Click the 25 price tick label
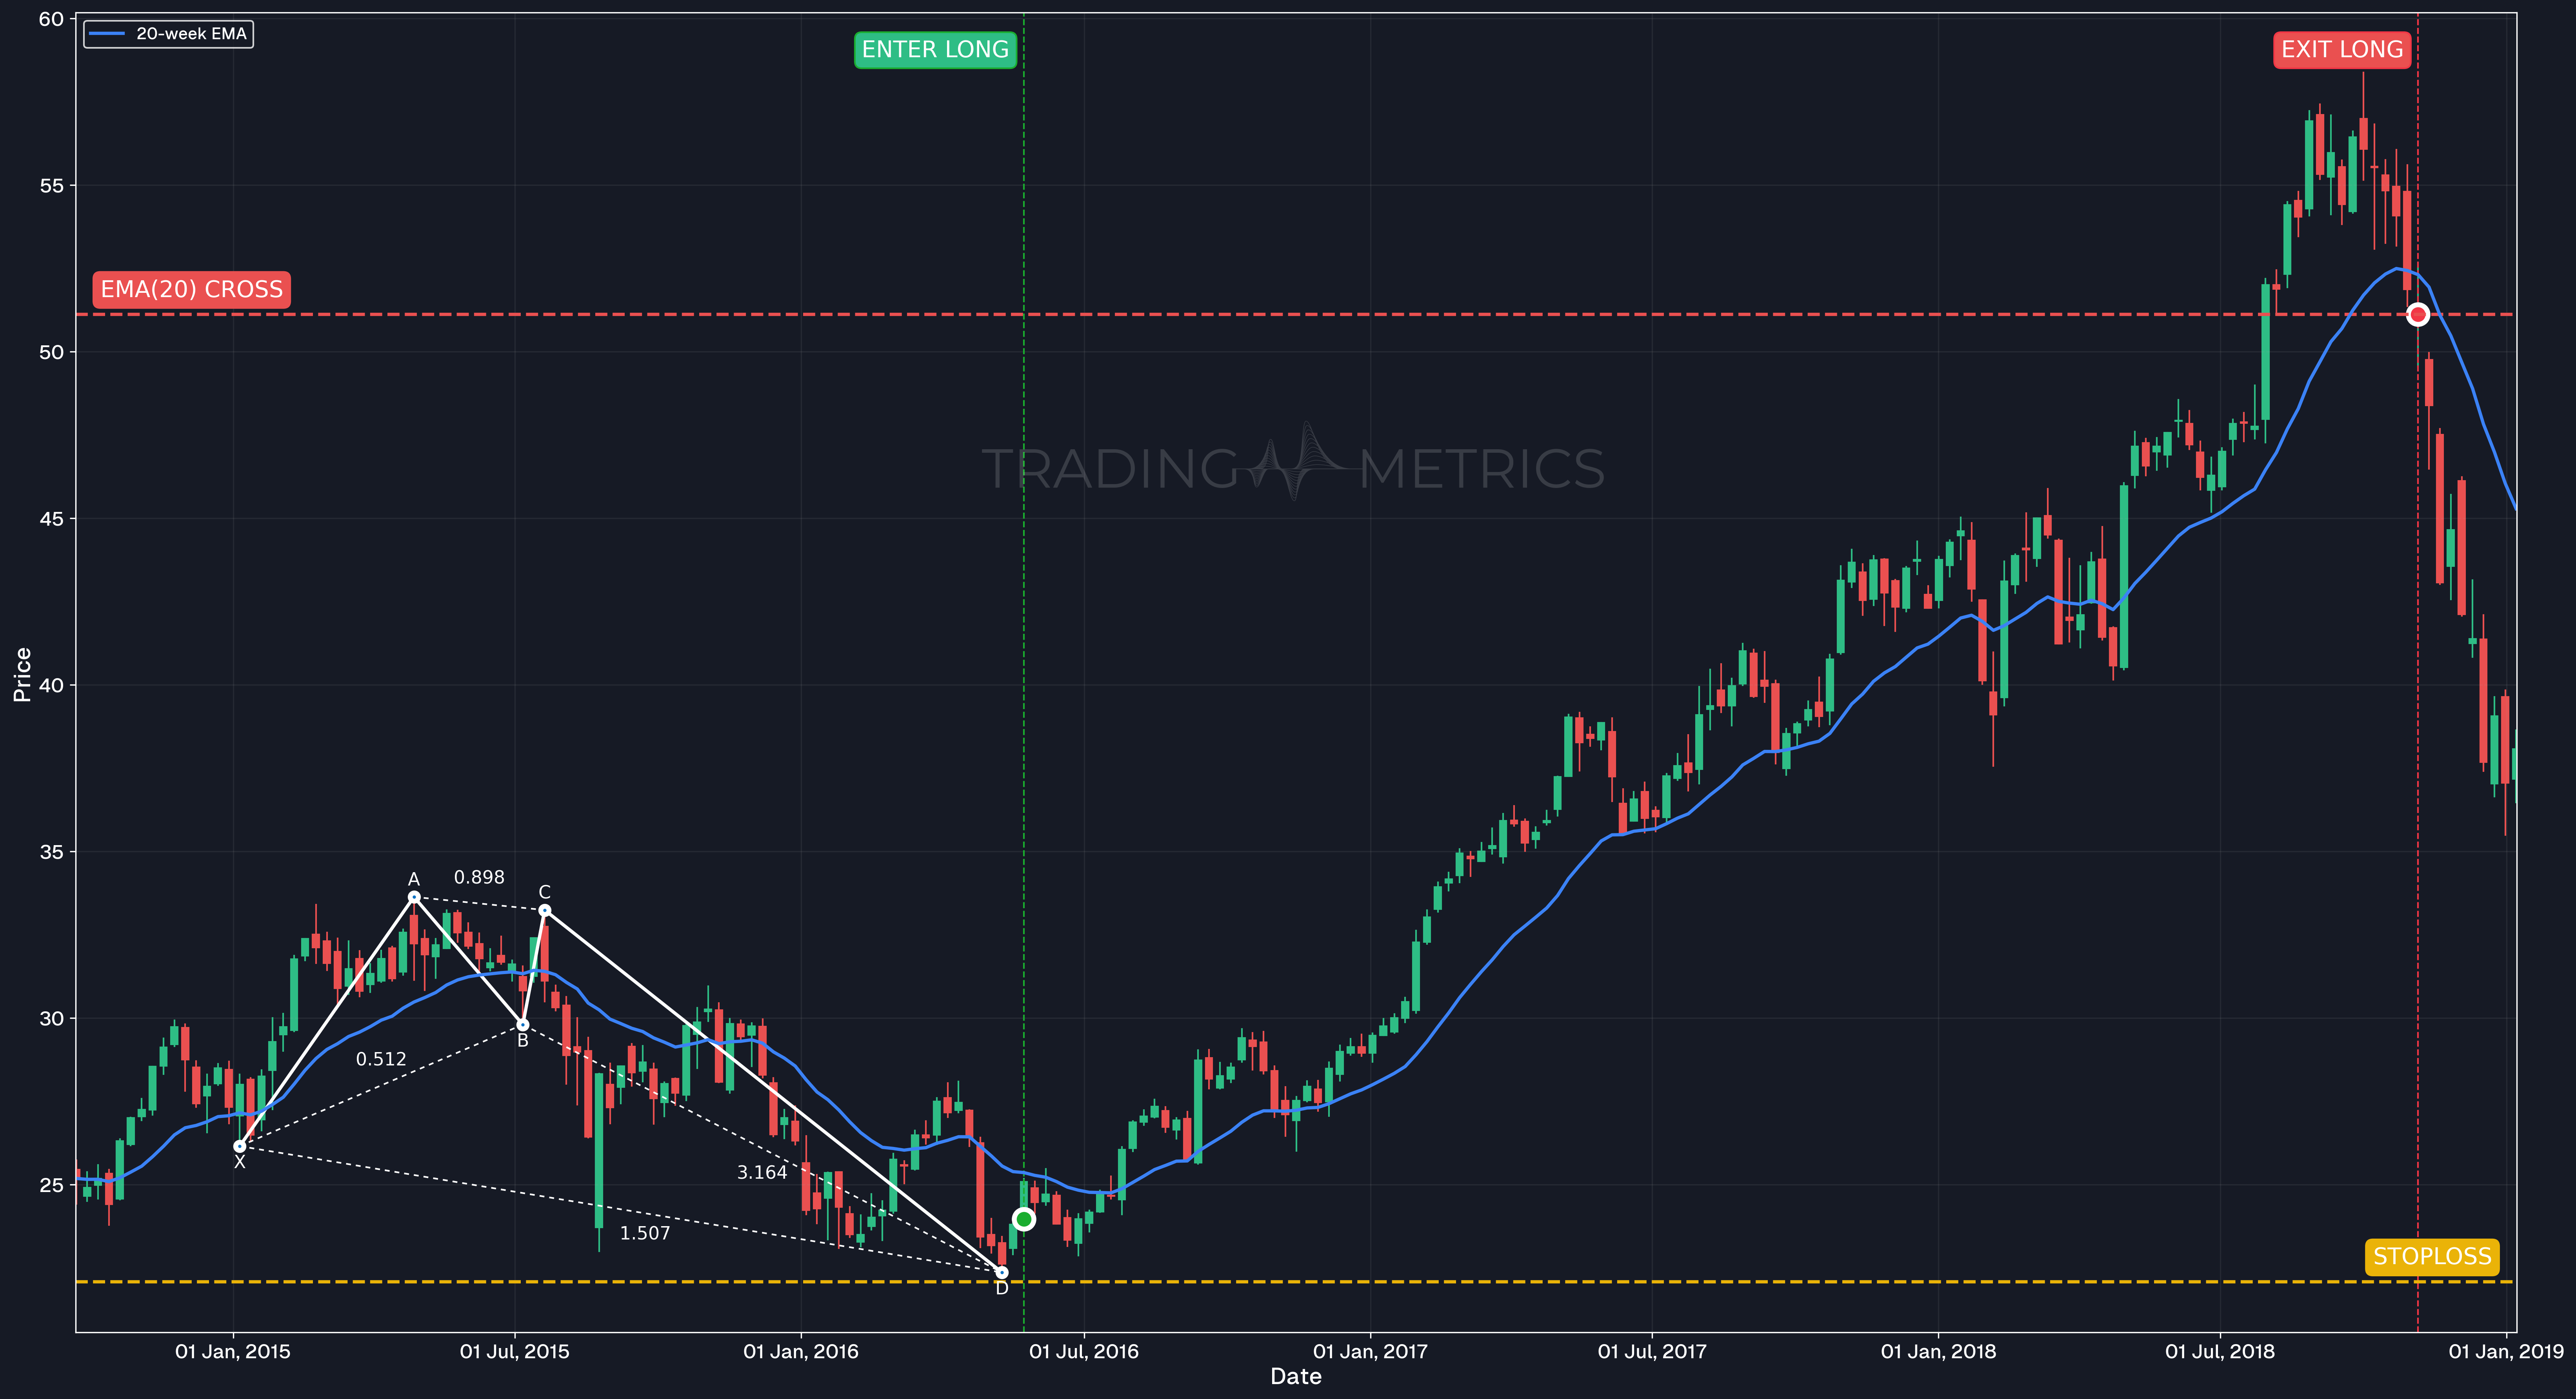The width and height of the screenshot is (2576, 1399). [x=51, y=1185]
